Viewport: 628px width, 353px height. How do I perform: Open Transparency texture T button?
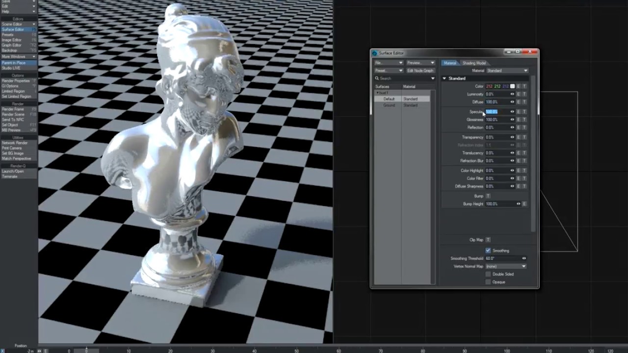(x=524, y=137)
